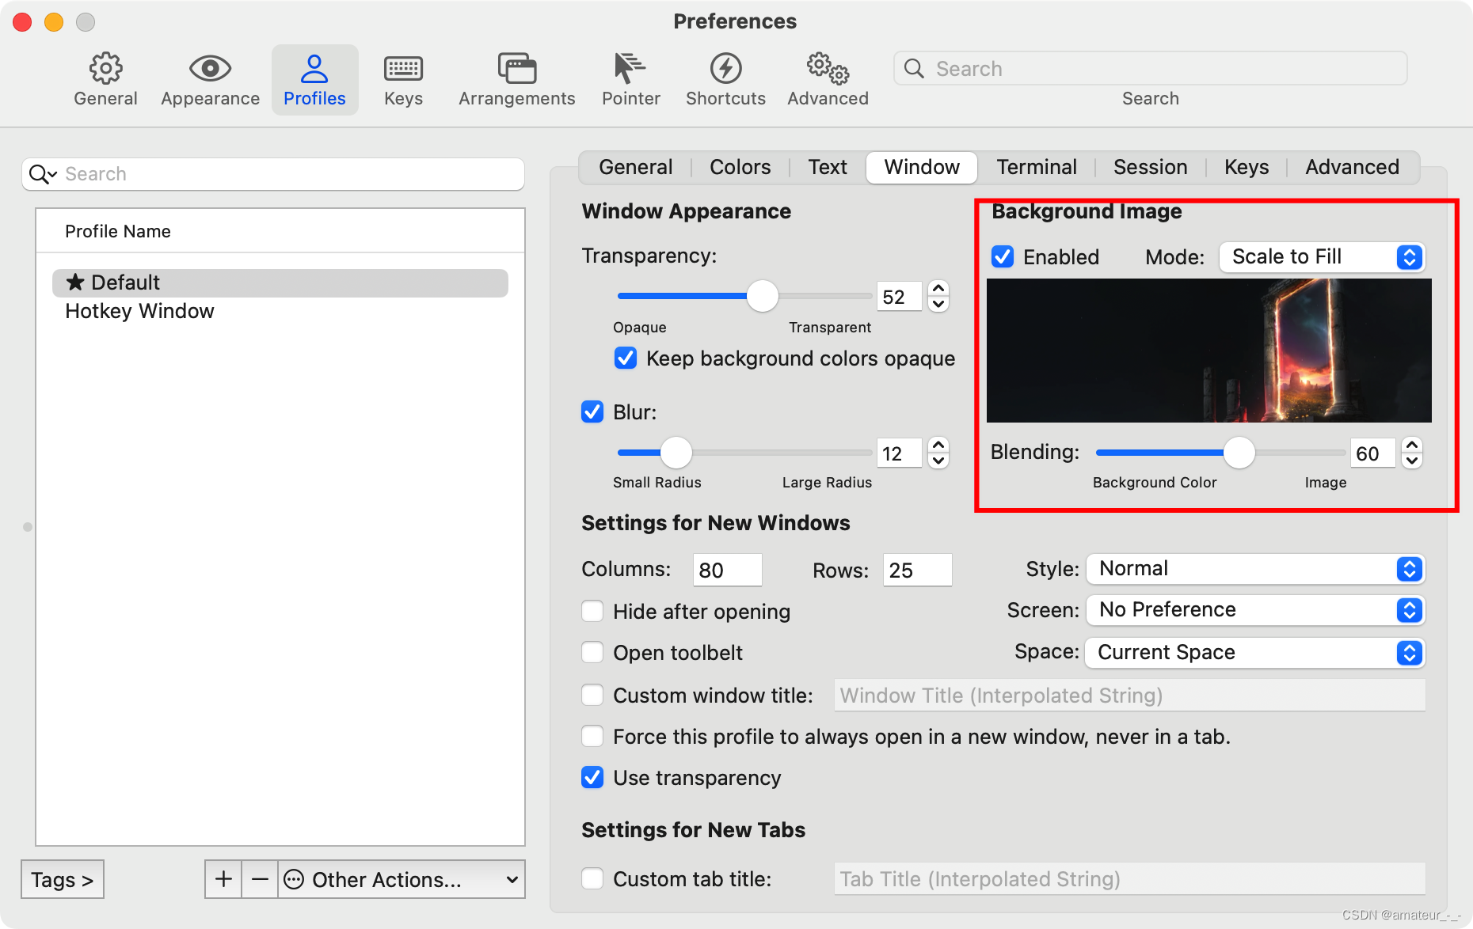
Task: Increase blur radius with stepper up arrow
Action: point(938,446)
